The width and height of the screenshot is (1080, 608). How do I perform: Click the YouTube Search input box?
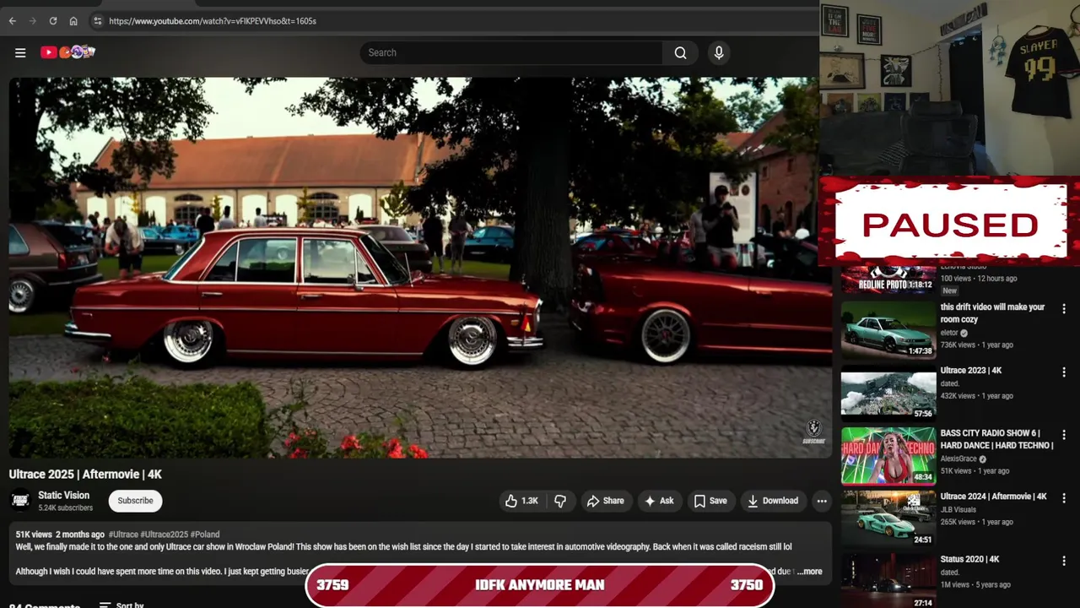[511, 52]
